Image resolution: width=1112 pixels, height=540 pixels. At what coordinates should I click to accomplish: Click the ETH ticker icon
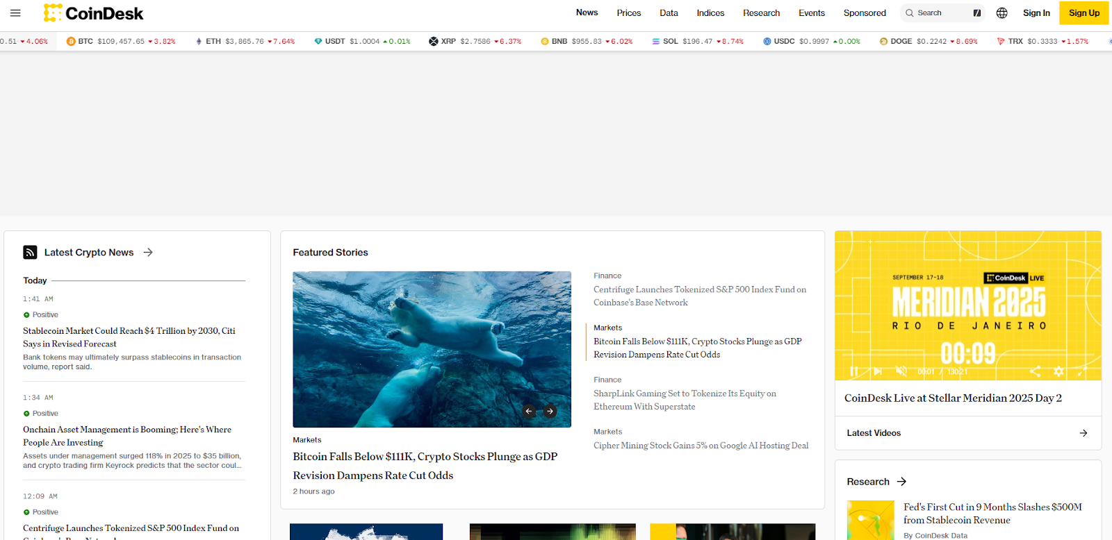click(199, 41)
